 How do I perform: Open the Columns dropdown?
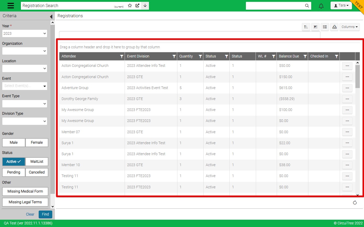pyautogui.click(x=349, y=27)
